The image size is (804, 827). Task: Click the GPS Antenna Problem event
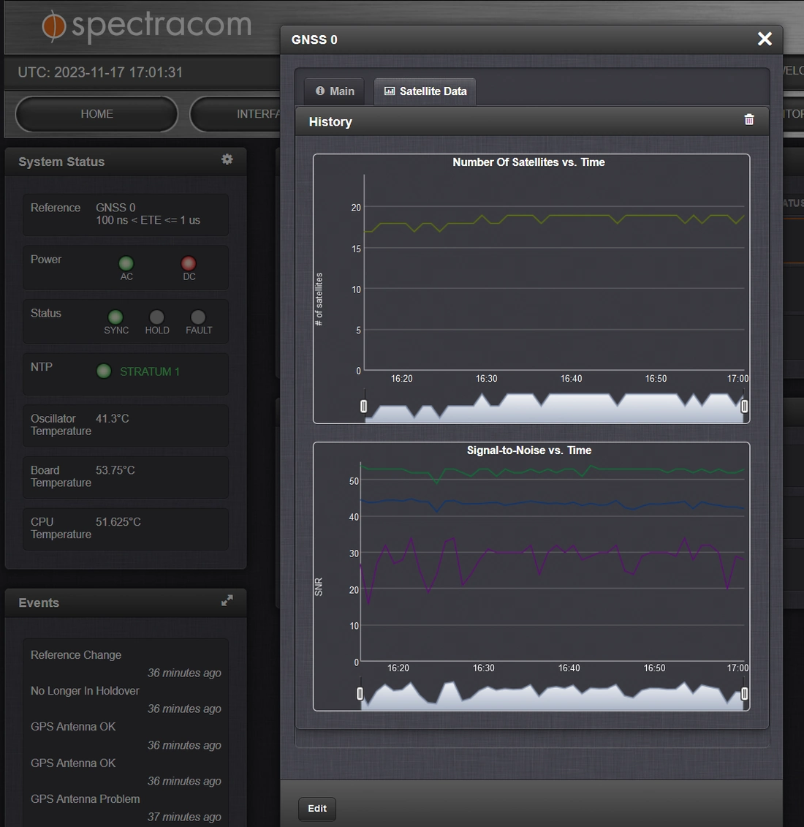click(86, 798)
